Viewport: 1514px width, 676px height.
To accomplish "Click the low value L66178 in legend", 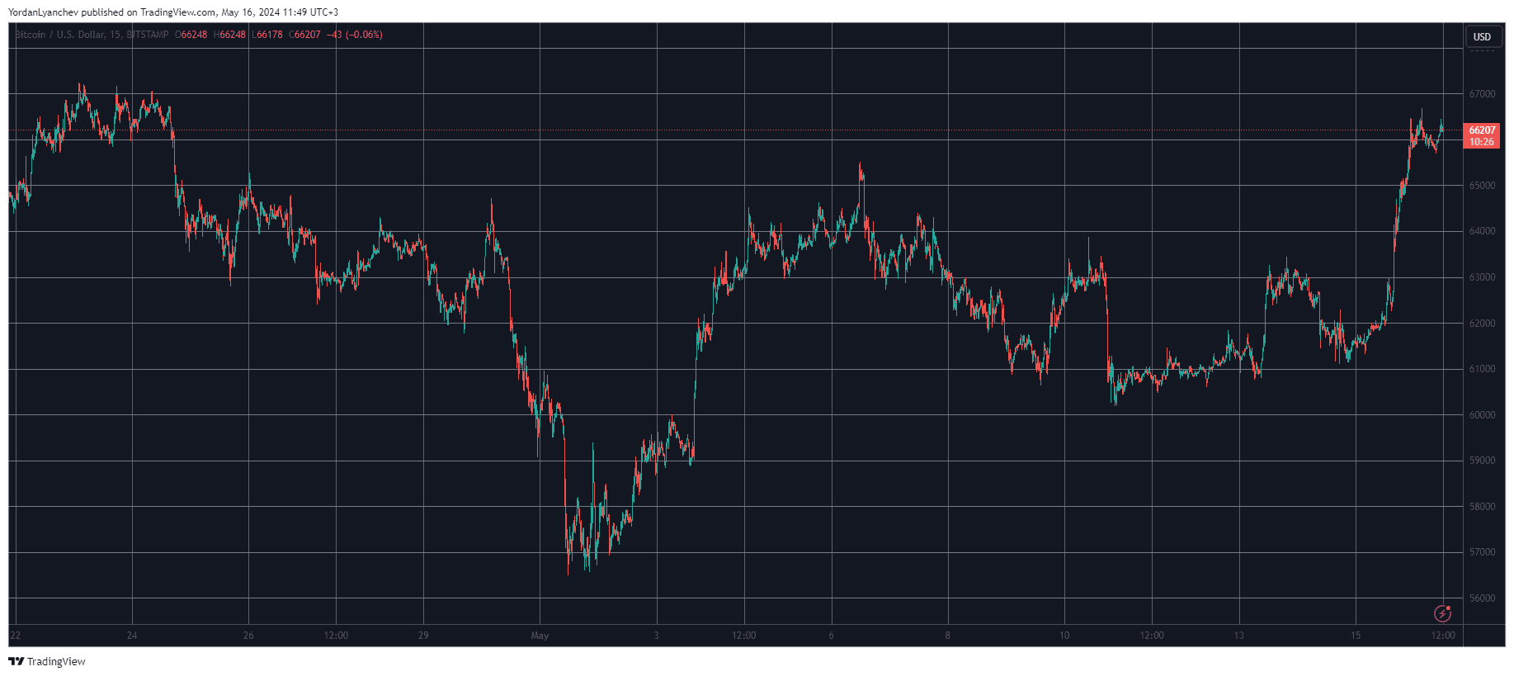I will (267, 35).
